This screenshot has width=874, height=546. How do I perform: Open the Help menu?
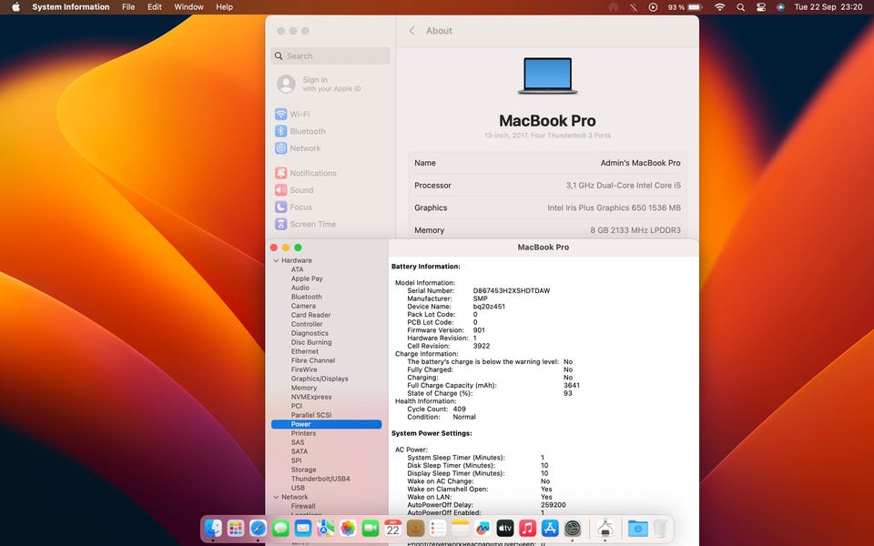pos(224,7)
